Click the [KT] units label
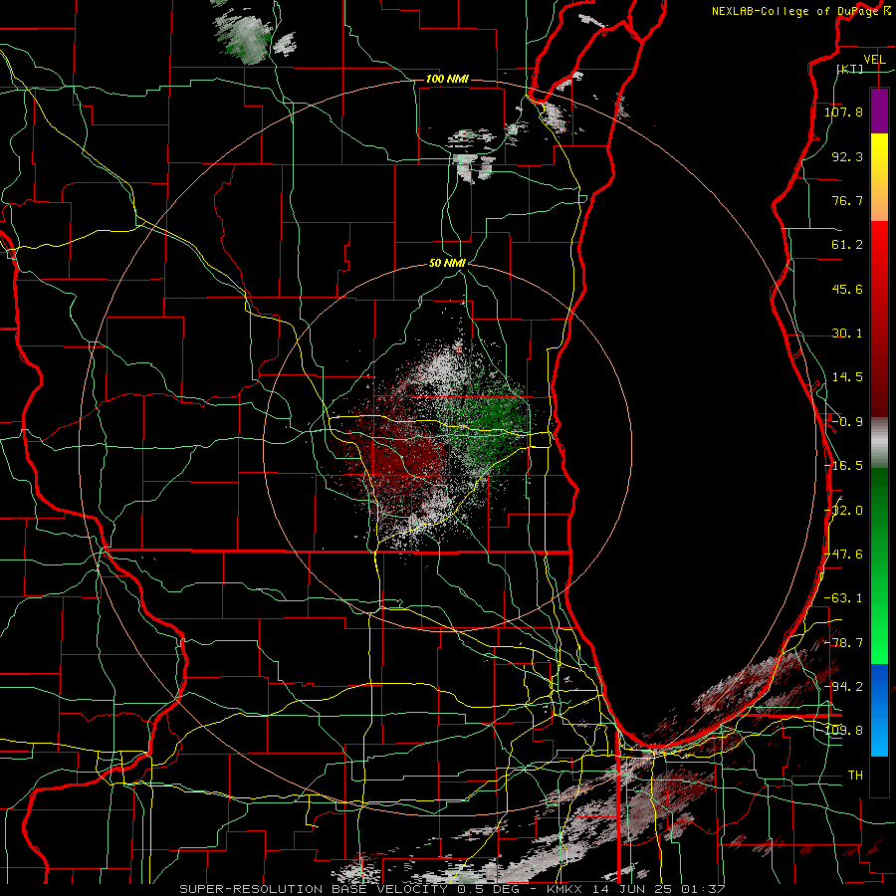This screenshot has height=896, width=896. (x=850, y=69)
